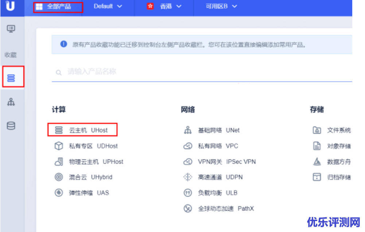This screenshot has width=365, height=232.
Task: Click the 计算 category heading
Action: click(x=59, y=109)
